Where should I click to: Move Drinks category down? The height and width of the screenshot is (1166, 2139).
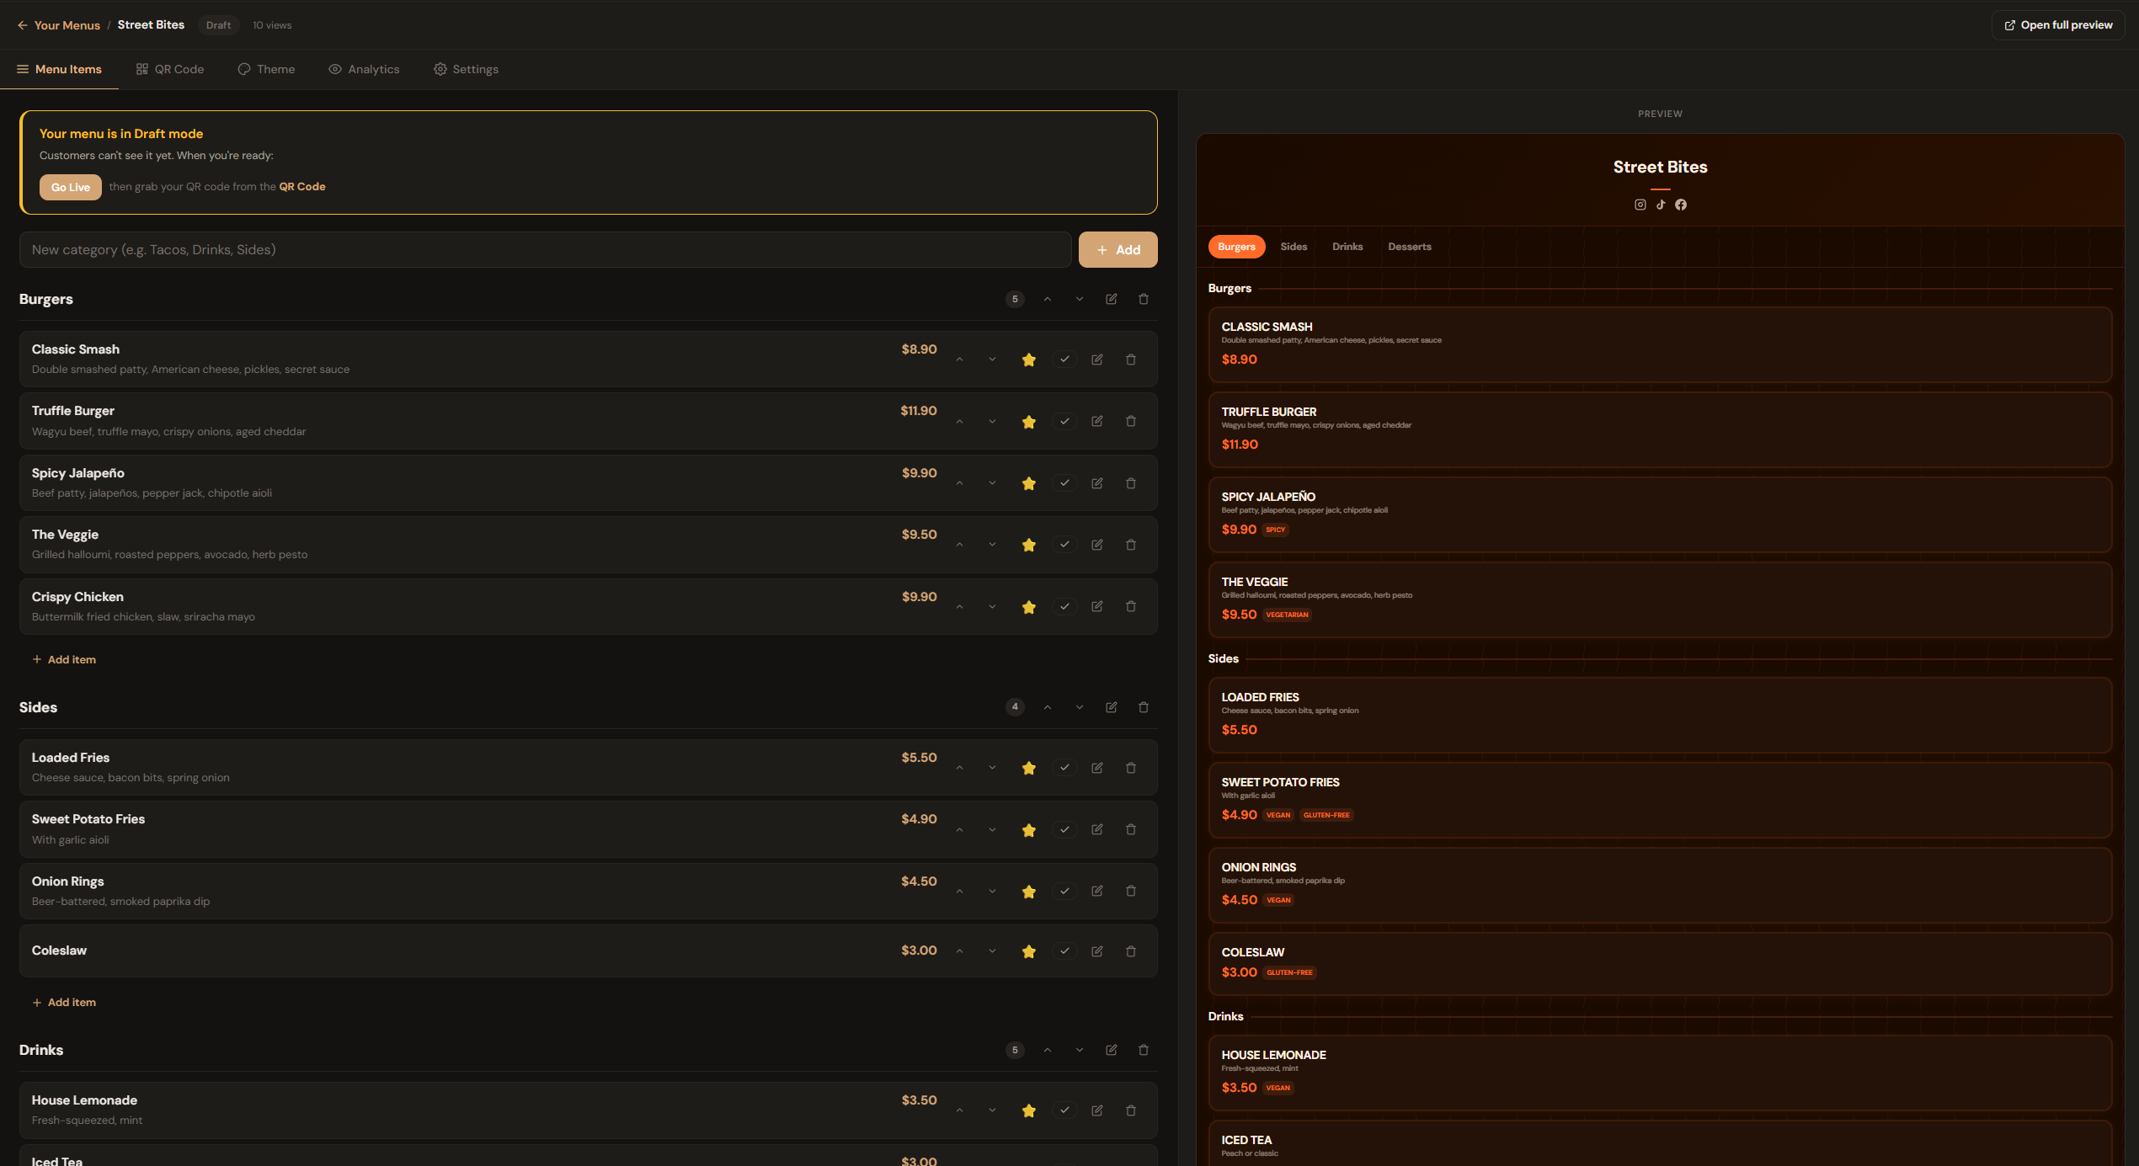coord(1080,1050)
